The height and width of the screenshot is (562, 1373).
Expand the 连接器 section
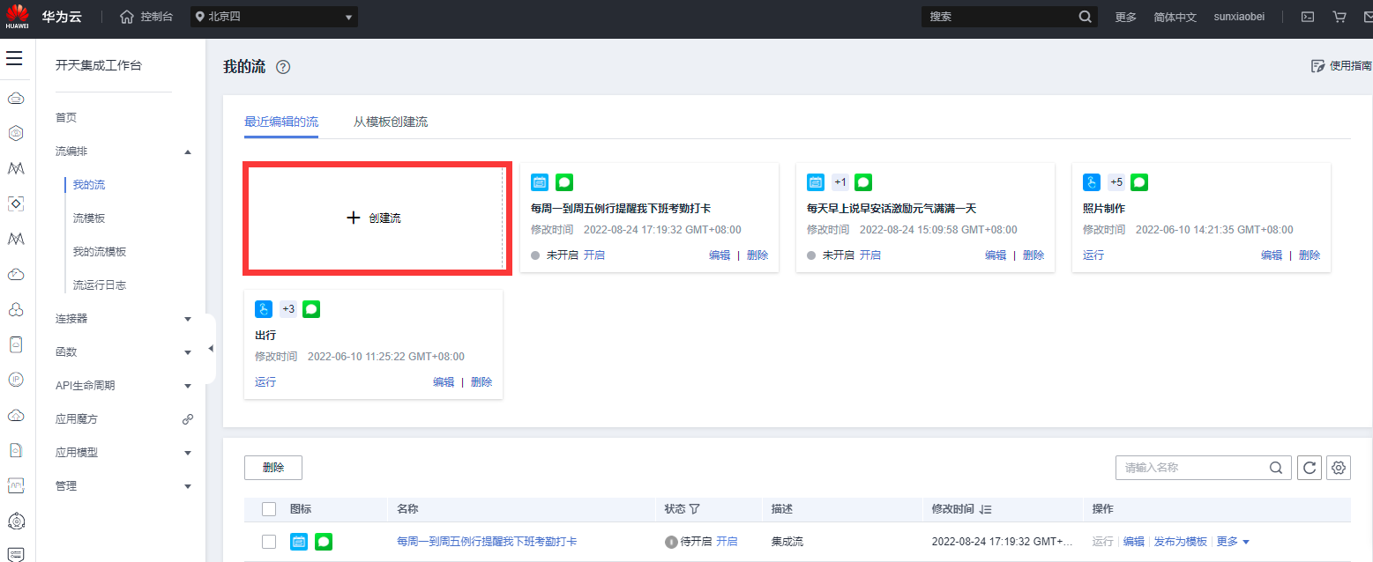point(187,319)
